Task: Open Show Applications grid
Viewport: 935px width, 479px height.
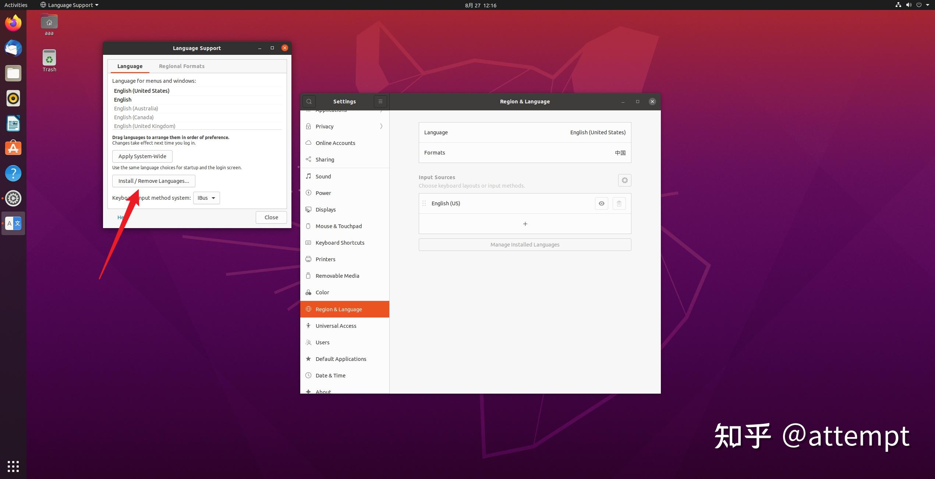Action: click(13, 466)
